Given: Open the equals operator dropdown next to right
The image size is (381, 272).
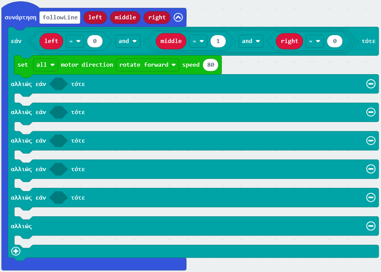Looking at the screenshot, I should (314, 41).
